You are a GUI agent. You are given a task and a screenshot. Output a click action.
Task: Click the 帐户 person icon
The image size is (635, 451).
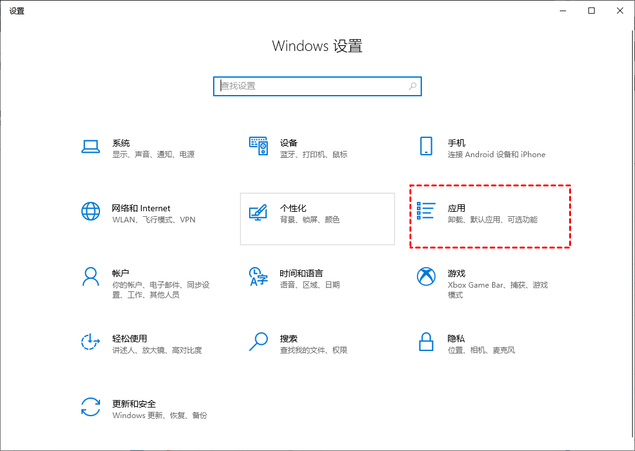coord(91,276)
